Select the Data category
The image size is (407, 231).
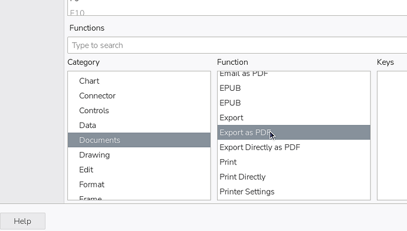(x=139, y=125)
